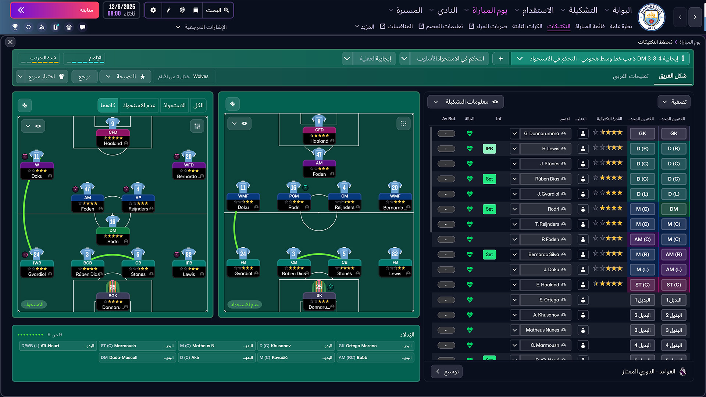The height and width of the screenshot is (397, 706).
Task: Click the grid icon on the middle pitch
Action: 403,124
